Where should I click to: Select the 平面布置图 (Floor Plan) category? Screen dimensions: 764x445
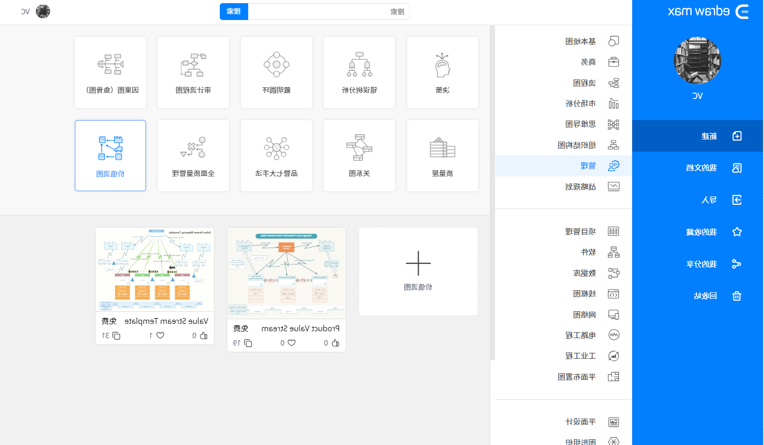tap(564, 377)
